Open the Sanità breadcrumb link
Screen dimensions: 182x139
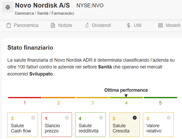[43, 13]
